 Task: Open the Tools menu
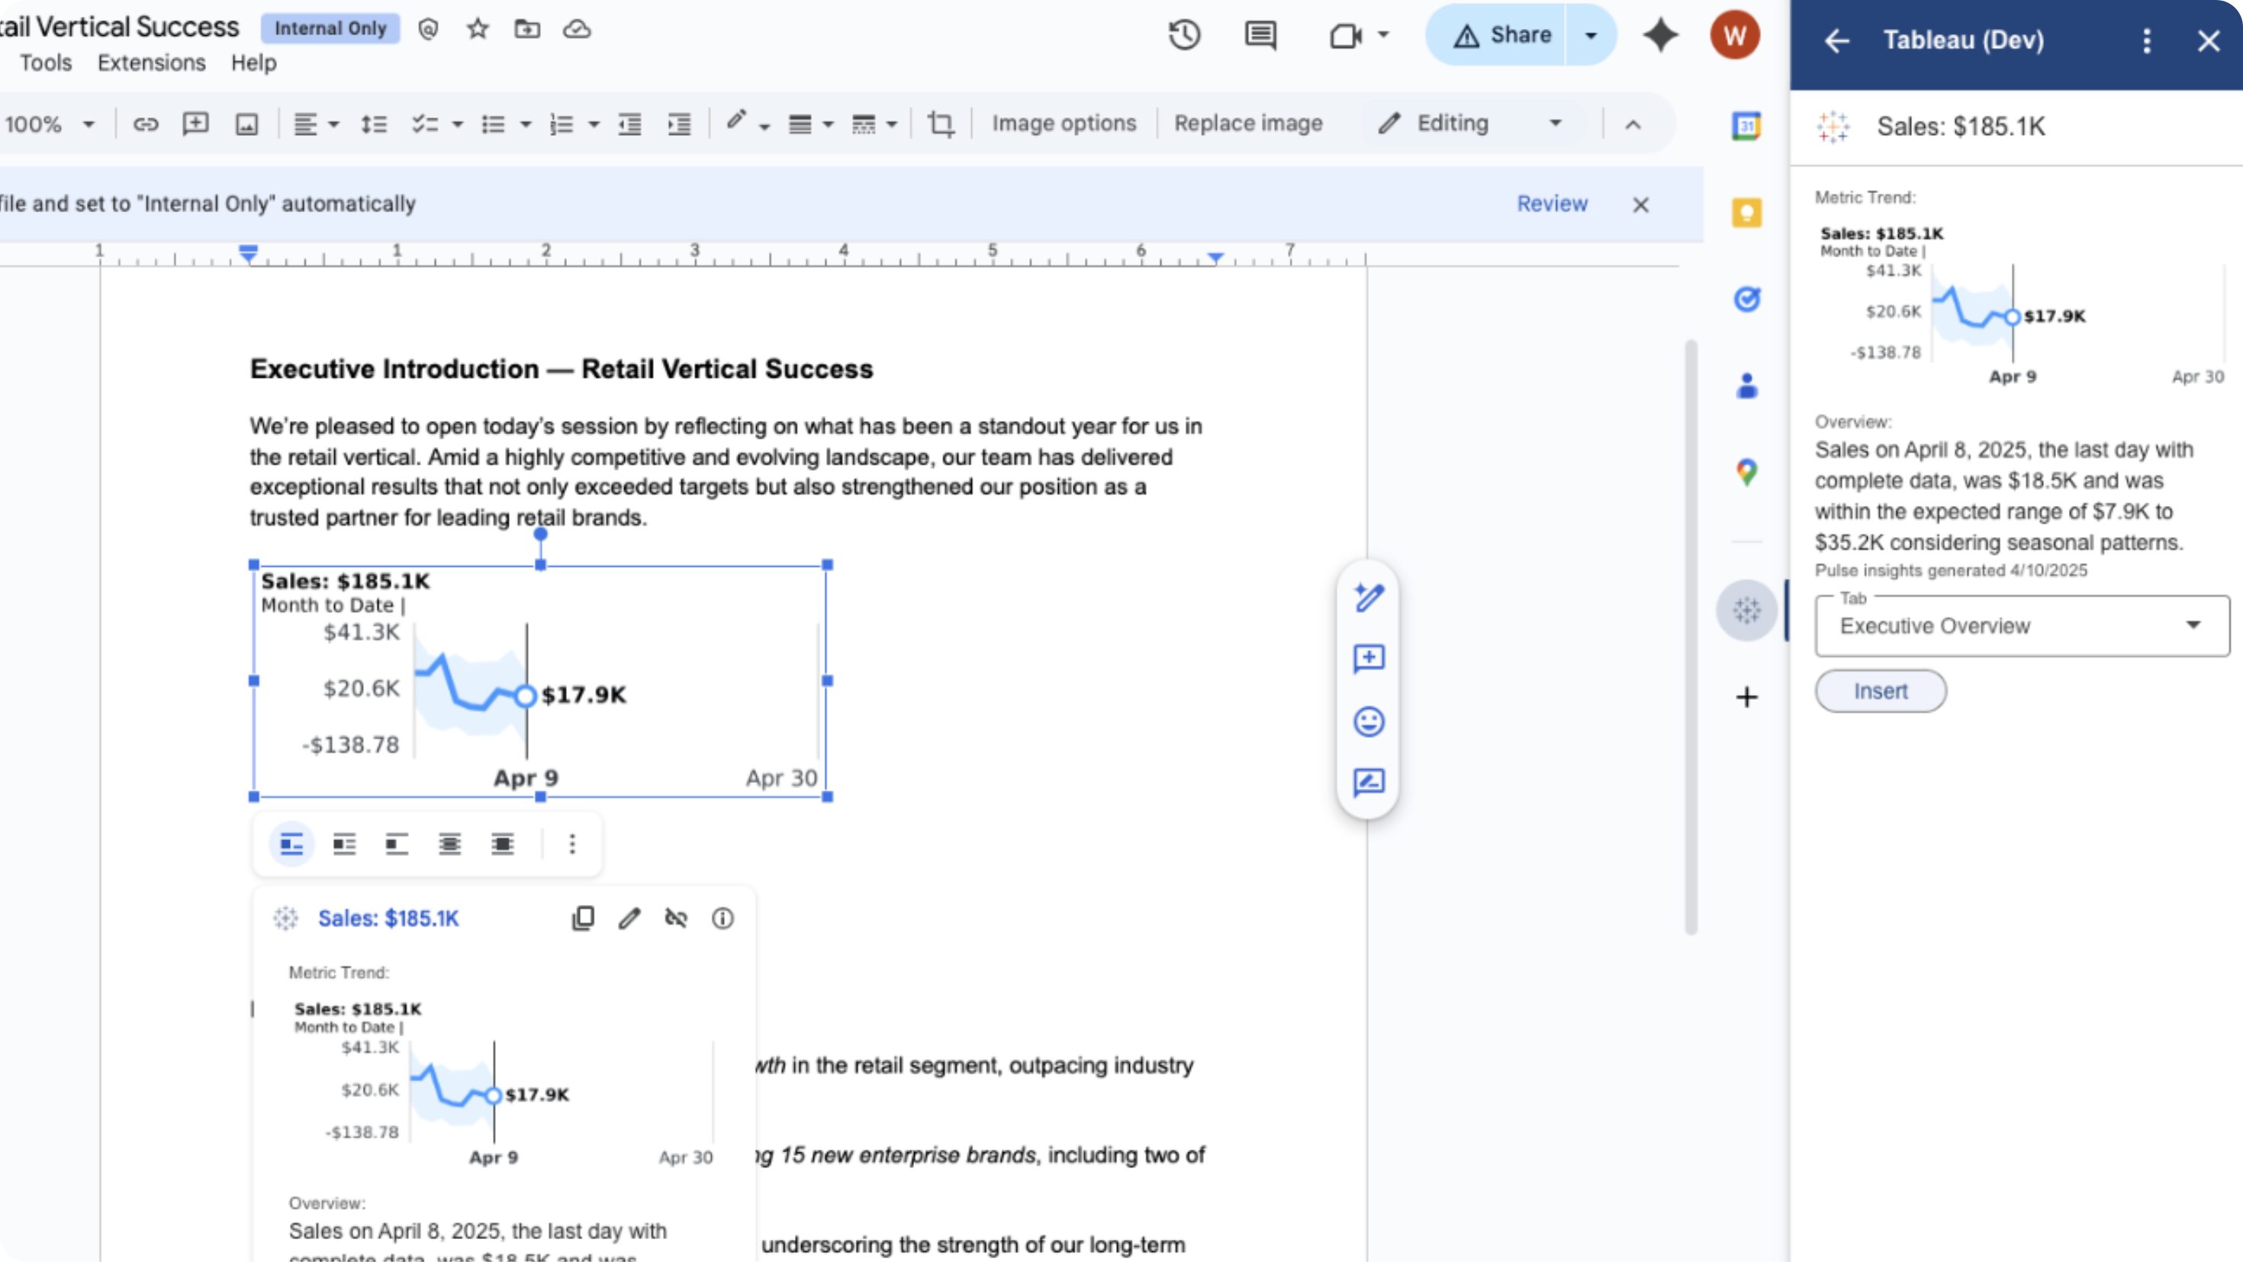46,63
